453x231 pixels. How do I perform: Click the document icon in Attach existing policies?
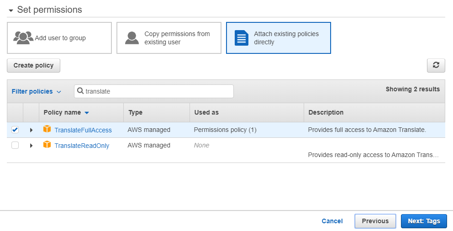[x=241, y=38]
